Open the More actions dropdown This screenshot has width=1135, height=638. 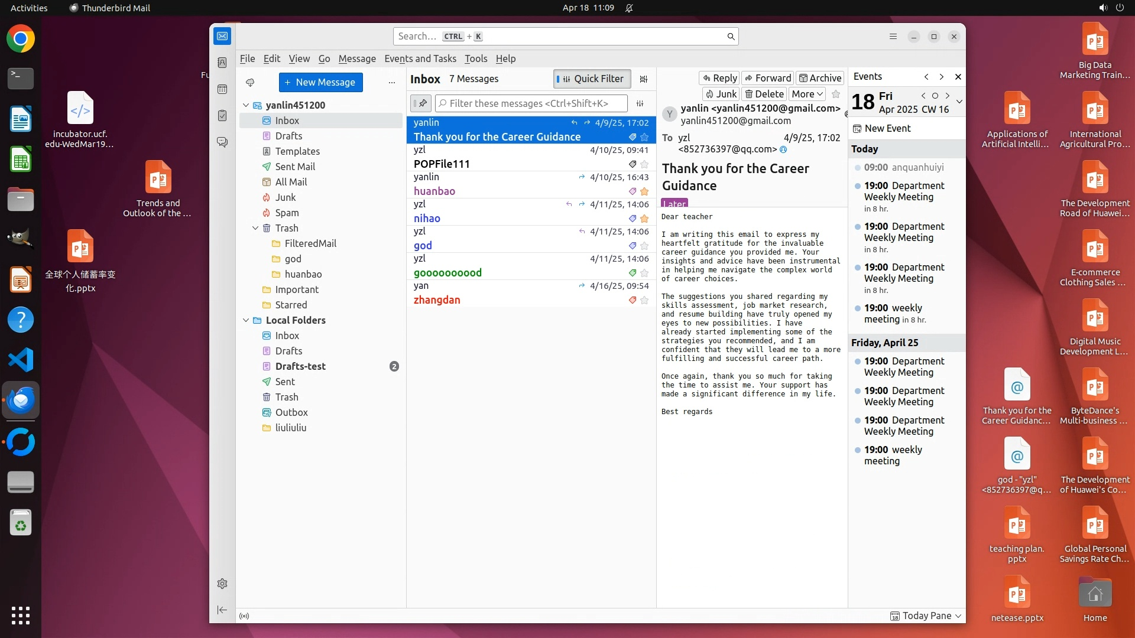(807, 94)
